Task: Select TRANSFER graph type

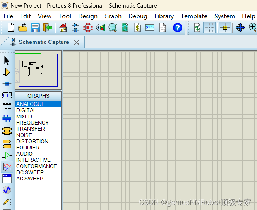Action: click(x=38, y=129)
